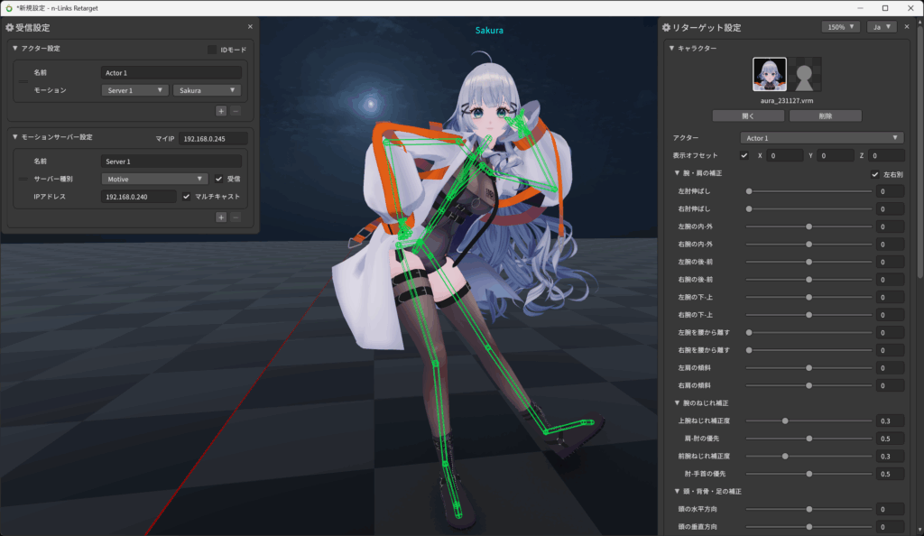Close the 受信設定 panel with X icon
The height and width of the screenshot is (536, 924).
[x=250, y=27]
